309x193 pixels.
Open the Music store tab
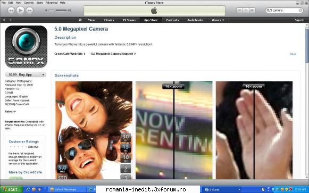pyautogui.click(x=91, y=20)
